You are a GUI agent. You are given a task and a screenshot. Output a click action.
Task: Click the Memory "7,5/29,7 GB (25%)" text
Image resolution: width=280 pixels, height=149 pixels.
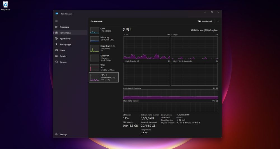[x=107, y=40]
